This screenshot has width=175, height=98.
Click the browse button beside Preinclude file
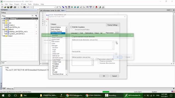tap(116, 54)
